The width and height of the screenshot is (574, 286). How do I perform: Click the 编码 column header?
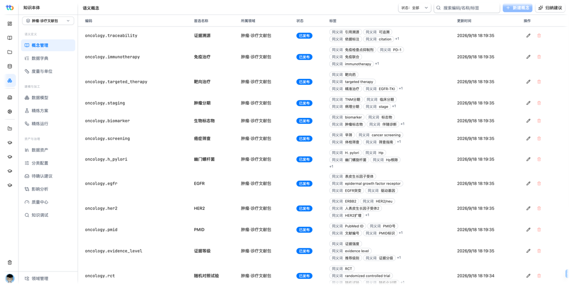[88, 21]
